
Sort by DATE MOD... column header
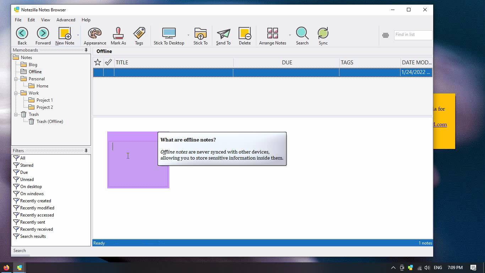pos(416,62)
